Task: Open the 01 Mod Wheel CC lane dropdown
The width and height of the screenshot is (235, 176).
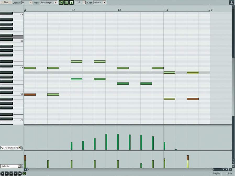Action: (x=10, y=148)
